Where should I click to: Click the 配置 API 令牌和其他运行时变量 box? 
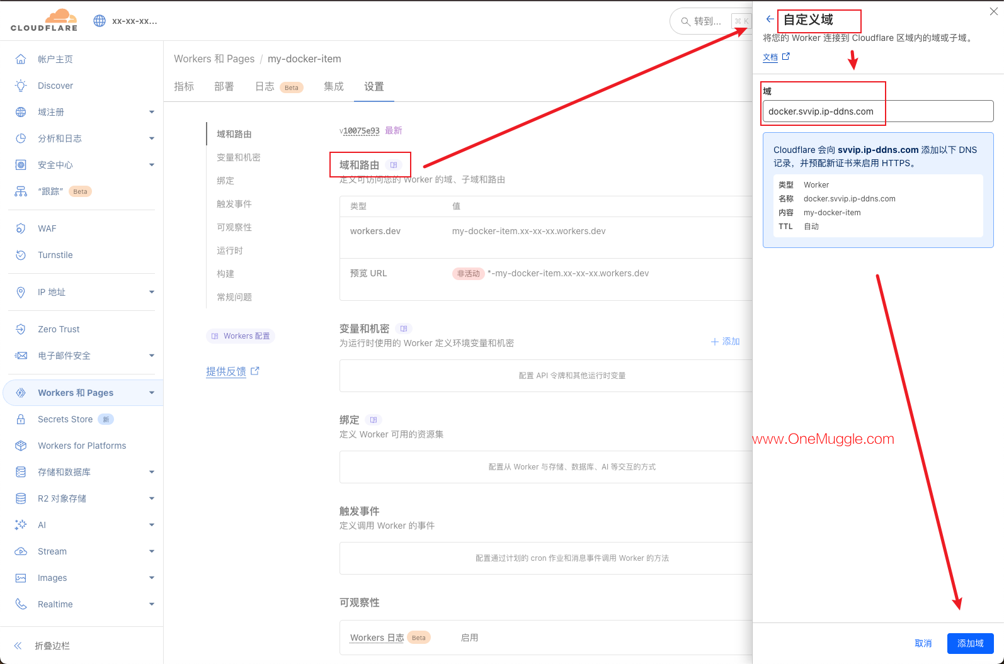point(545,376)
